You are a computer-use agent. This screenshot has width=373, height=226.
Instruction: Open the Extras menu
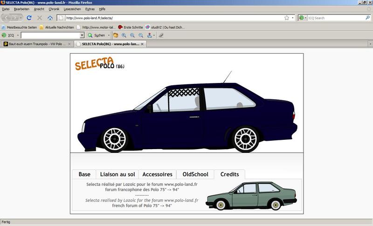pos(90,9)
